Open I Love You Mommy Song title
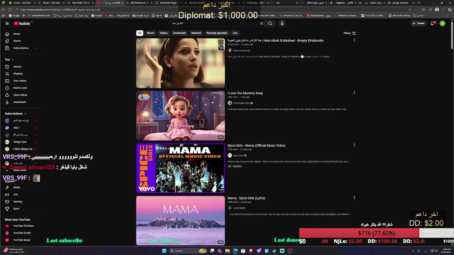Viewport: 454px width, 255px height. pyautogui.click(x=245, y=93)
